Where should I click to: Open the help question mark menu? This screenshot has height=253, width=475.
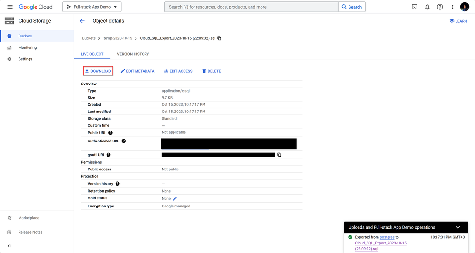(x=440, y=7)
